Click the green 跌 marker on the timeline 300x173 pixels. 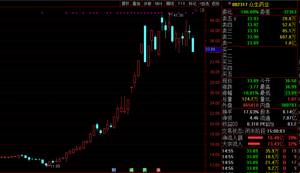pos(145,170)
